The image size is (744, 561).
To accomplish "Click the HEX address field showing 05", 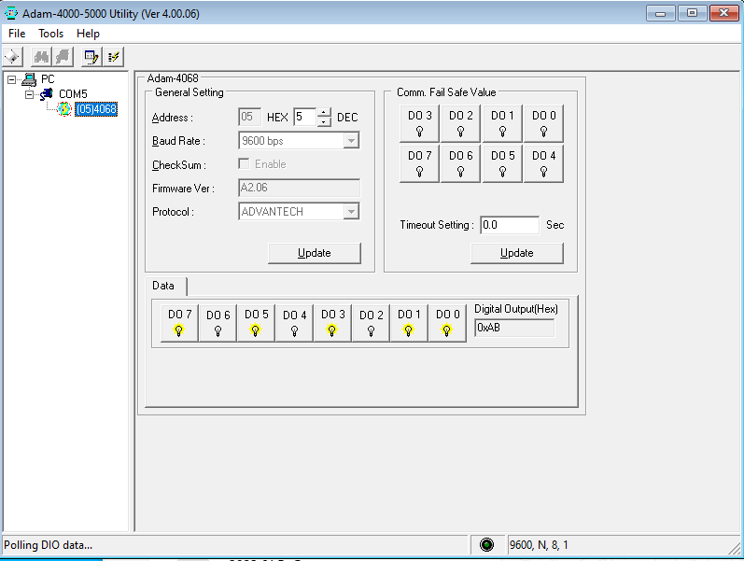I will (249, 117).
